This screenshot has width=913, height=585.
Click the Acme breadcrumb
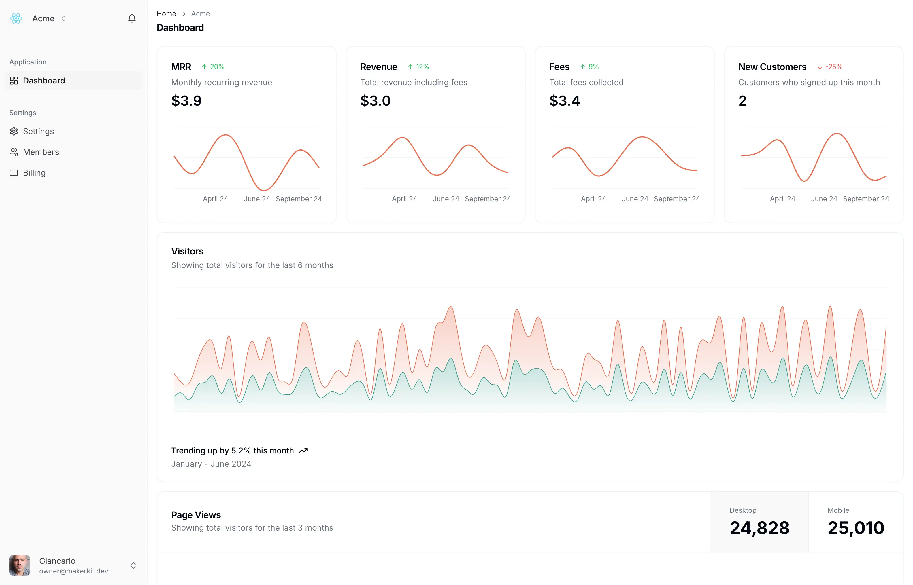(x=200, y=14)
